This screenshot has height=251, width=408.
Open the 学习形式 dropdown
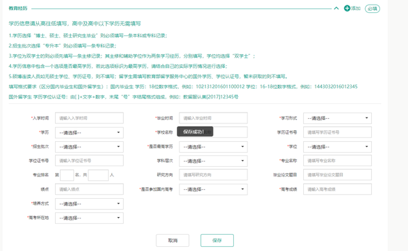[x=337, y=118]
